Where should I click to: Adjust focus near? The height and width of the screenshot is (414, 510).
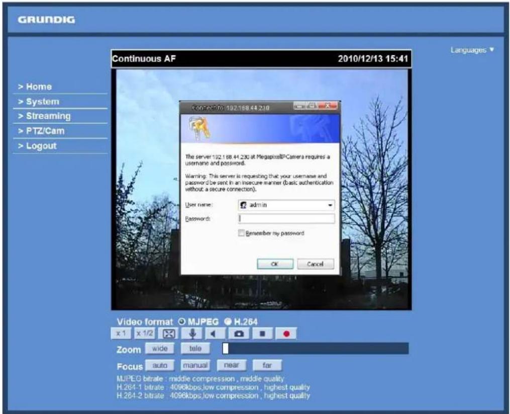232,366
